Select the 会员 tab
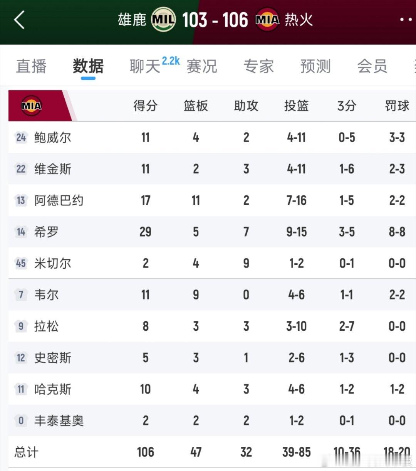The height and width of the screenshot is (471, 416). 372,66
